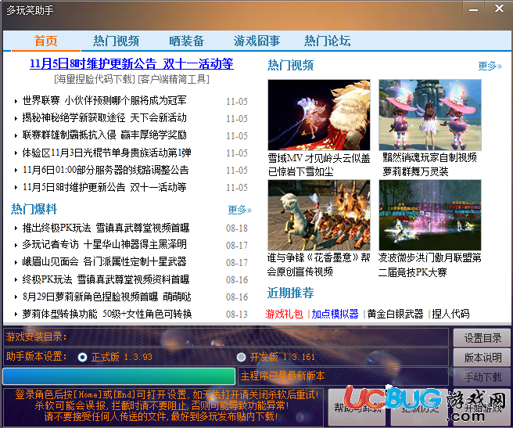This screenshot has width=513, height=428.
Task: Click the 手动下载 button
Action: (483, 377)
